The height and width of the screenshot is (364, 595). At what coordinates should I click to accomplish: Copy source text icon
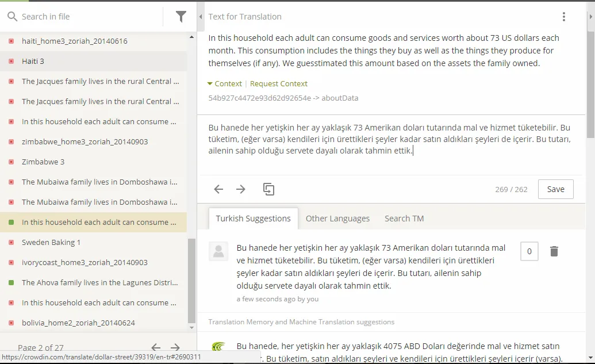(x=268, y=189)
